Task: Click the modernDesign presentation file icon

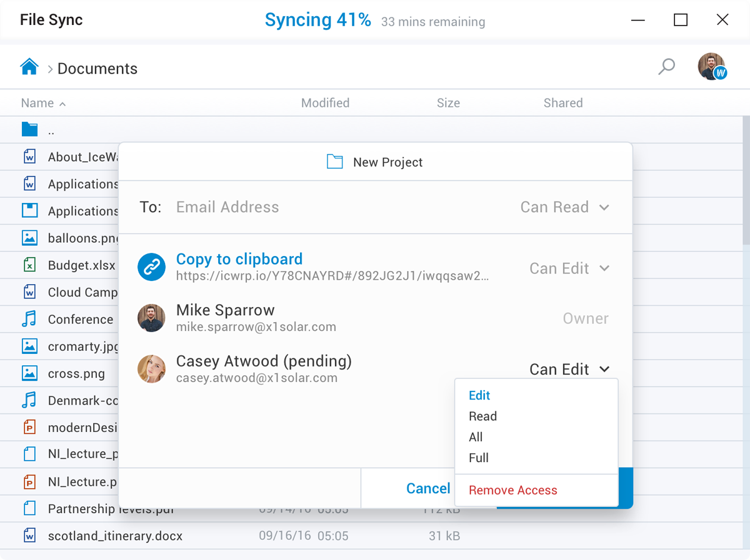Action: point(29,428)
